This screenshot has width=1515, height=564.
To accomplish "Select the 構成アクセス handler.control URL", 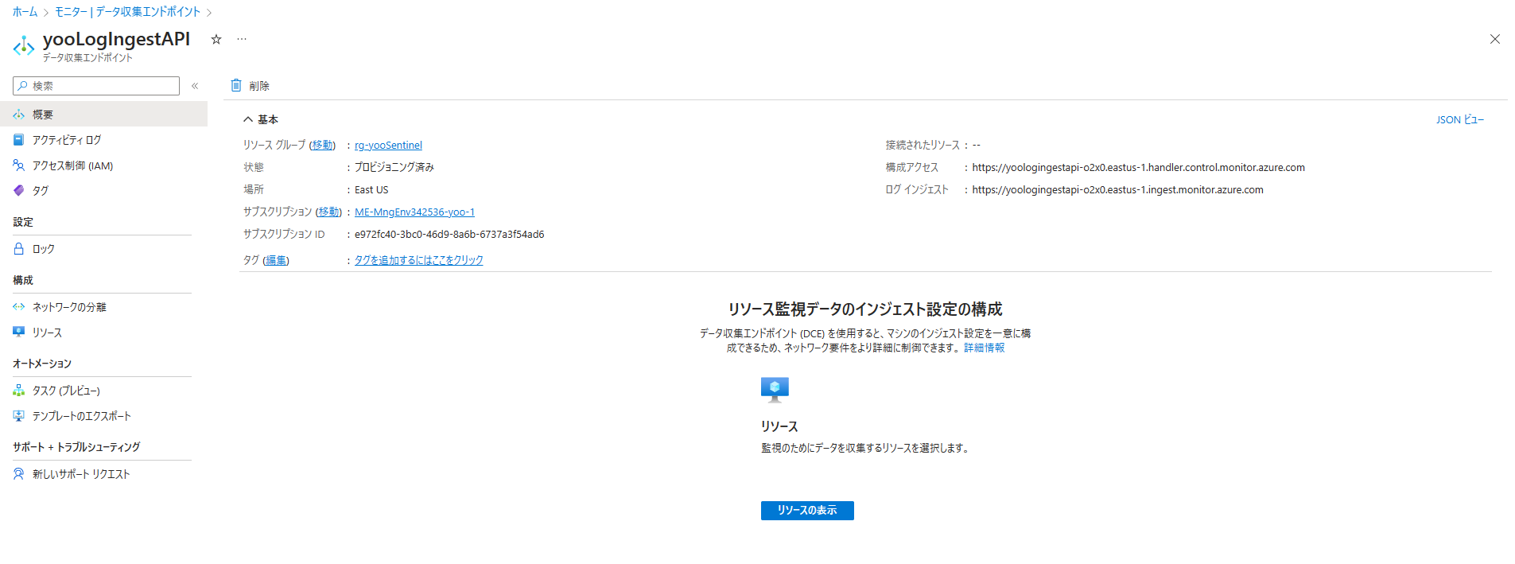I will point(1138,167).
